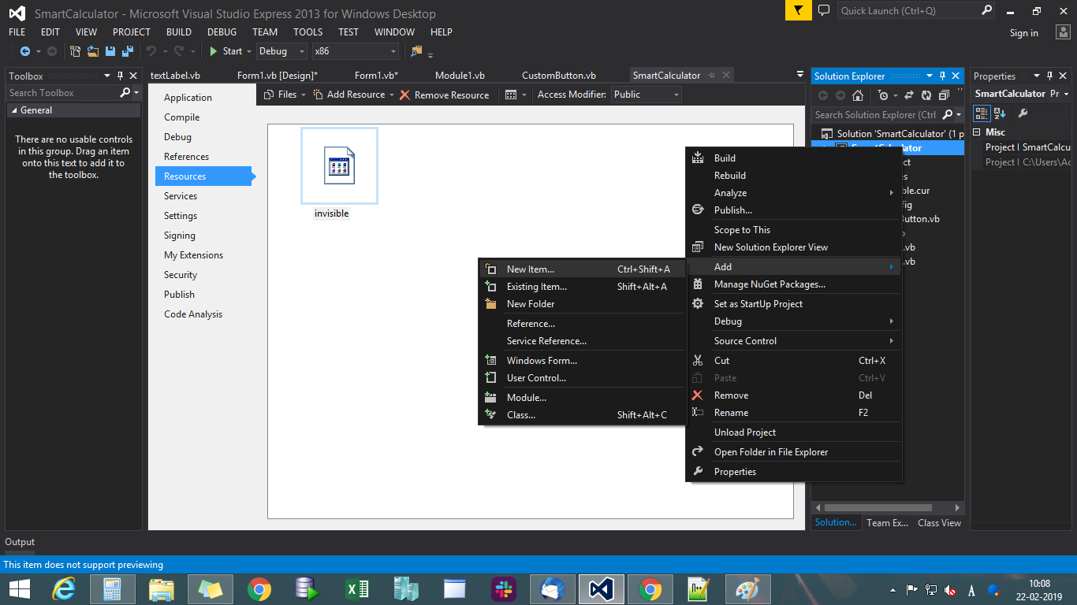Open the BUILD menu

tap(179, 32)
